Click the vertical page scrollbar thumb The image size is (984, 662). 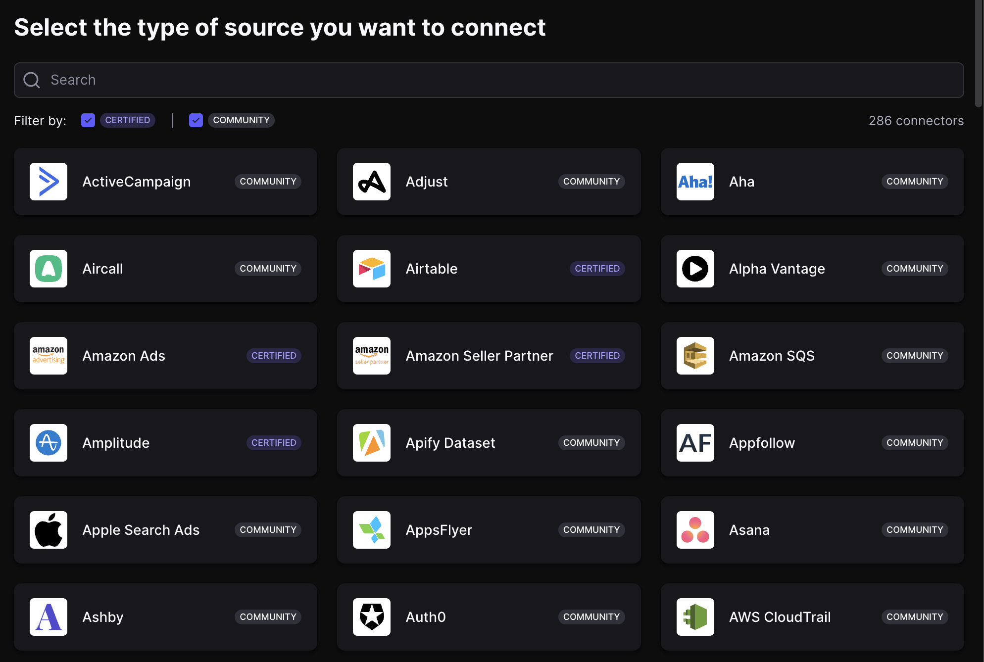[979, 53]
